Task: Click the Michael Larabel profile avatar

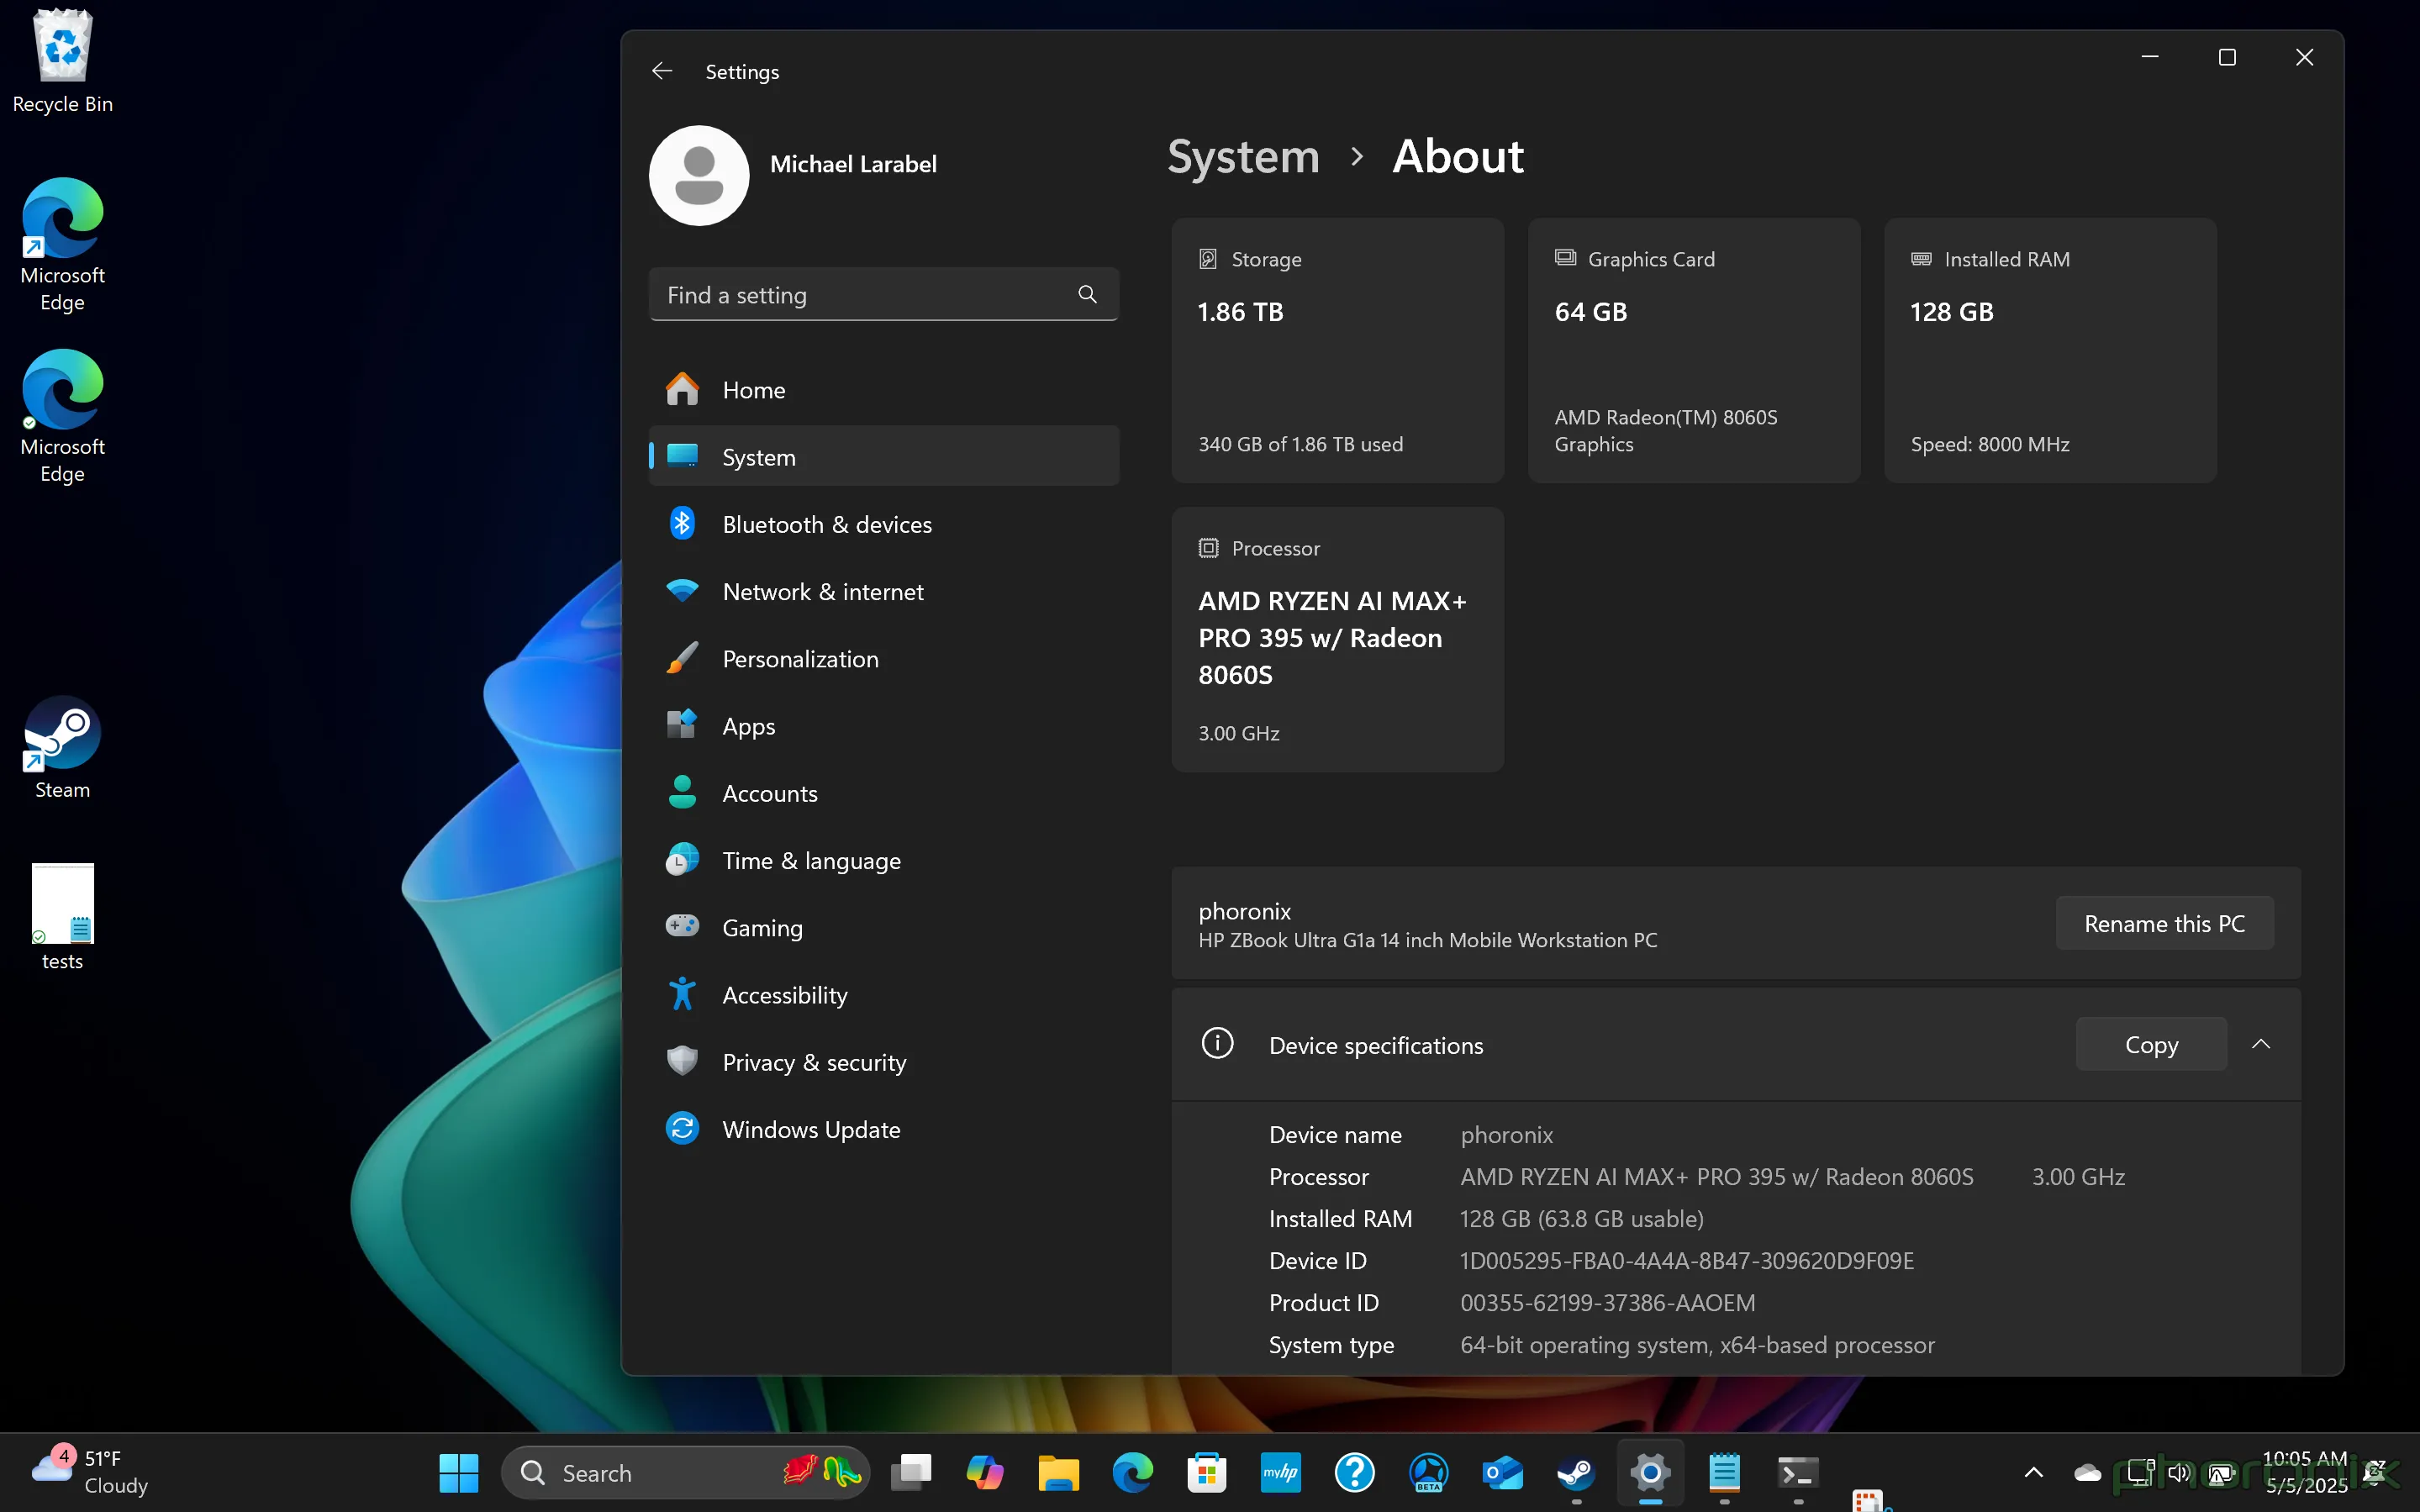Action: click(699, 175)
